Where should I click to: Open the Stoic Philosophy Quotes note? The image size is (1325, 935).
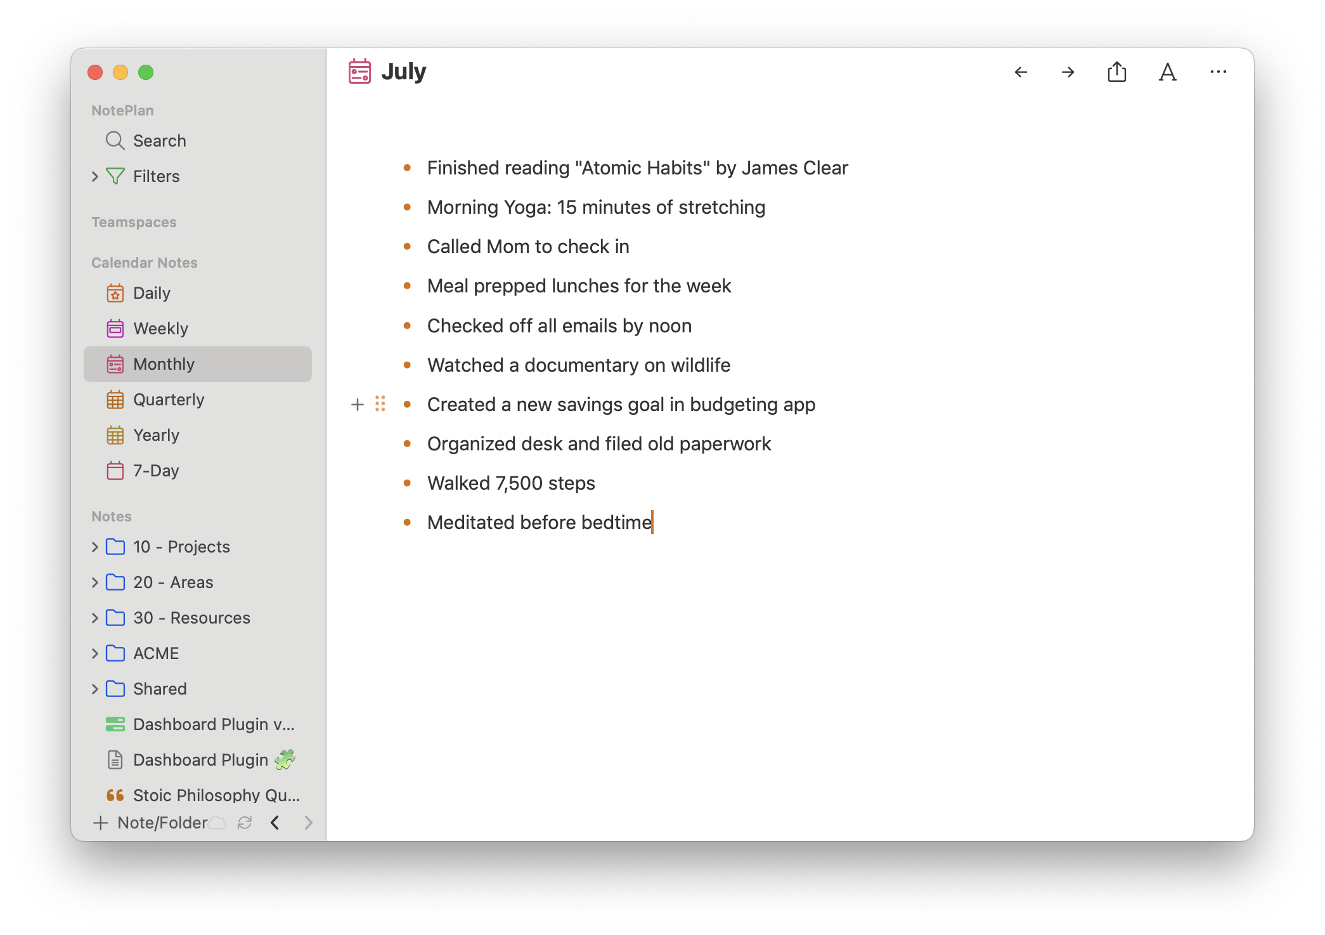tap(216, 795)
